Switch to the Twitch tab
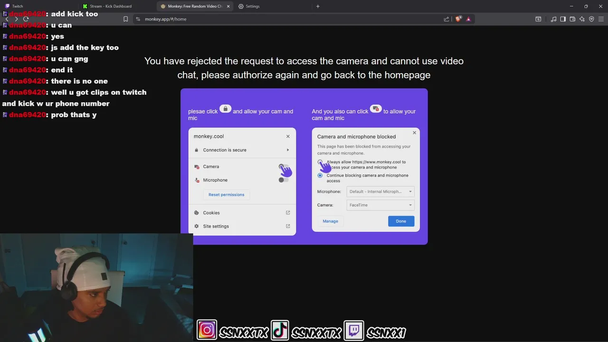 [39, 6]
